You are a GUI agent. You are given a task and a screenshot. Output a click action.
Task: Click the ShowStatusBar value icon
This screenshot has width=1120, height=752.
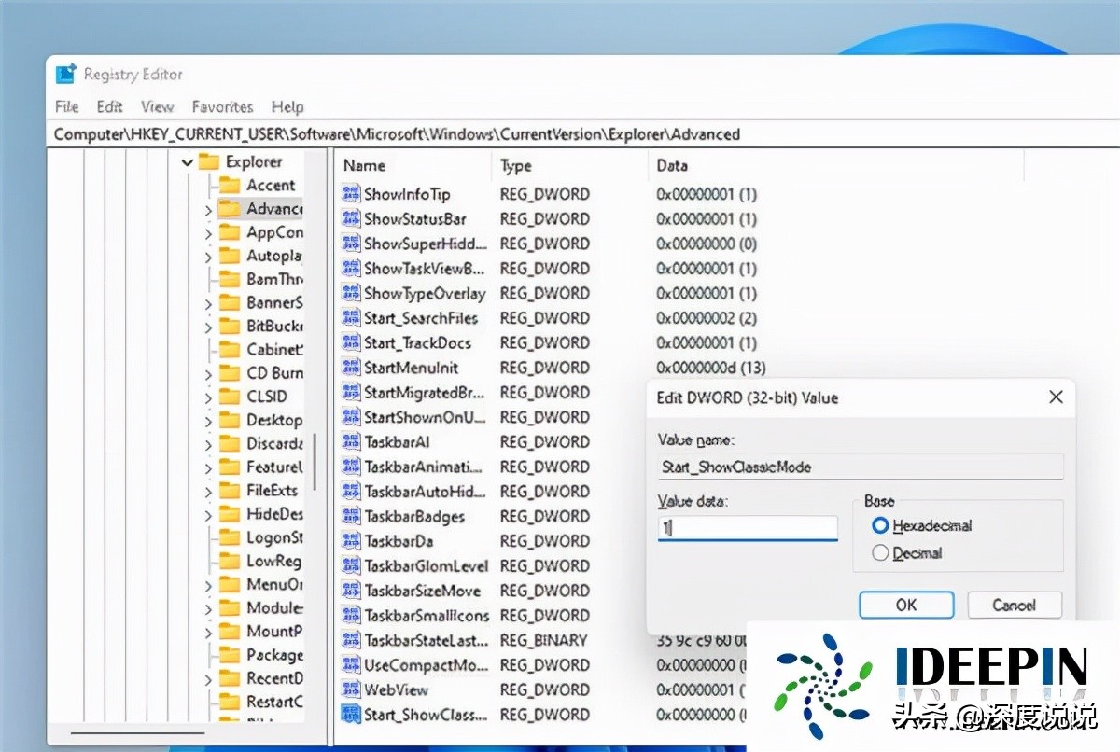coord(351,219)
